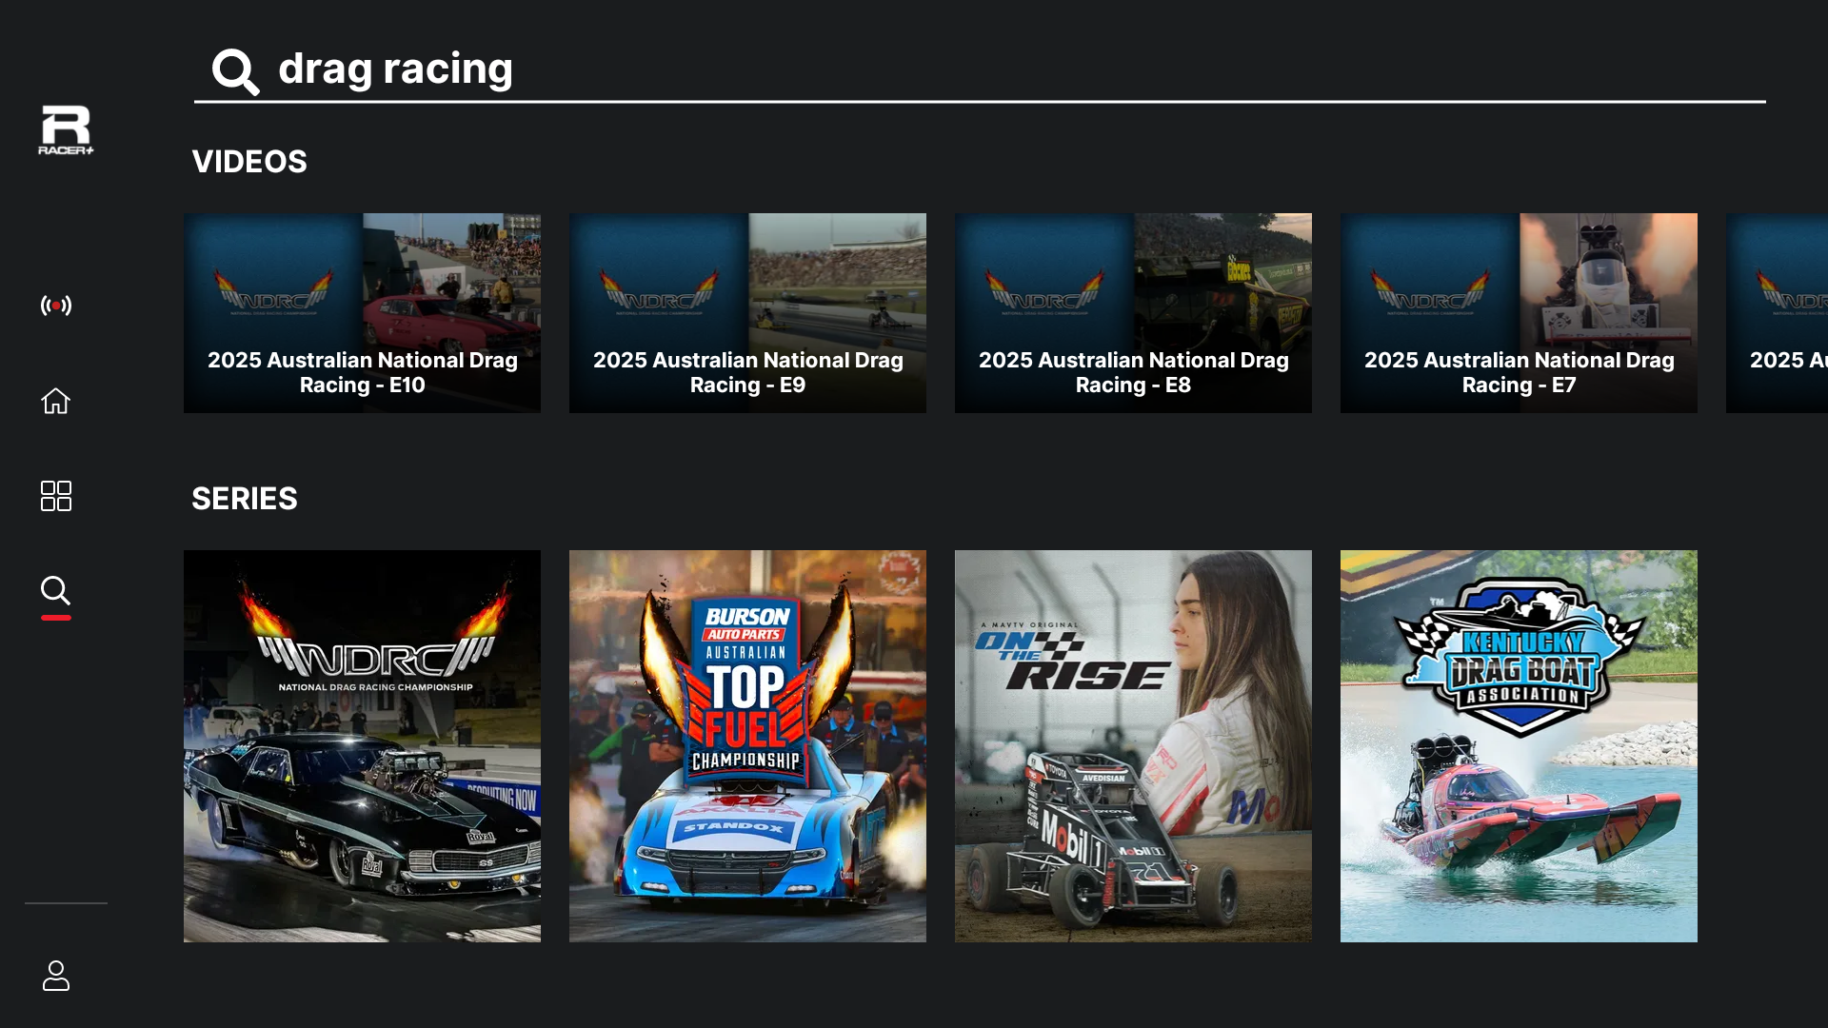1828x1028 pixels.
Task: Go to Home via sidebar house icon
Action: point(56,401)
